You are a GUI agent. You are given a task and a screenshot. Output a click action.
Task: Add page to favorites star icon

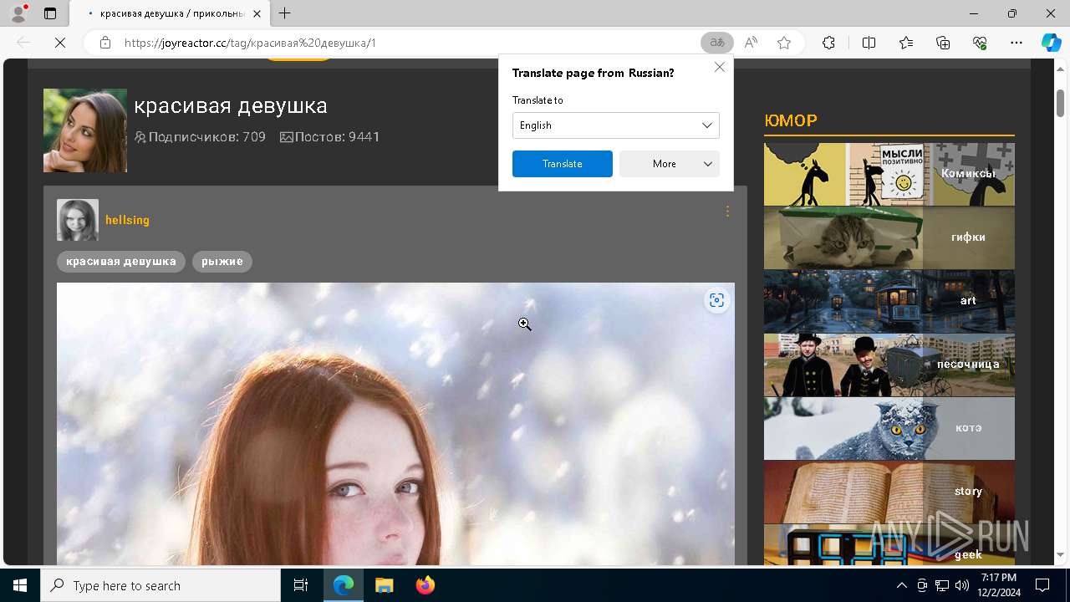(784, 43)
